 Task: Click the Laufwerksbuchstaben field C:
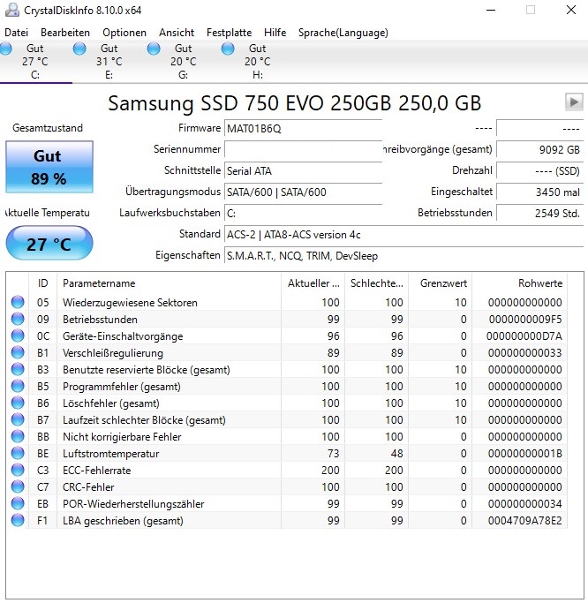(x=303, y=213)
